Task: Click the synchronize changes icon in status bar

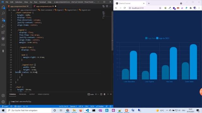Action: pyautogui.click(x=11, y=106)
